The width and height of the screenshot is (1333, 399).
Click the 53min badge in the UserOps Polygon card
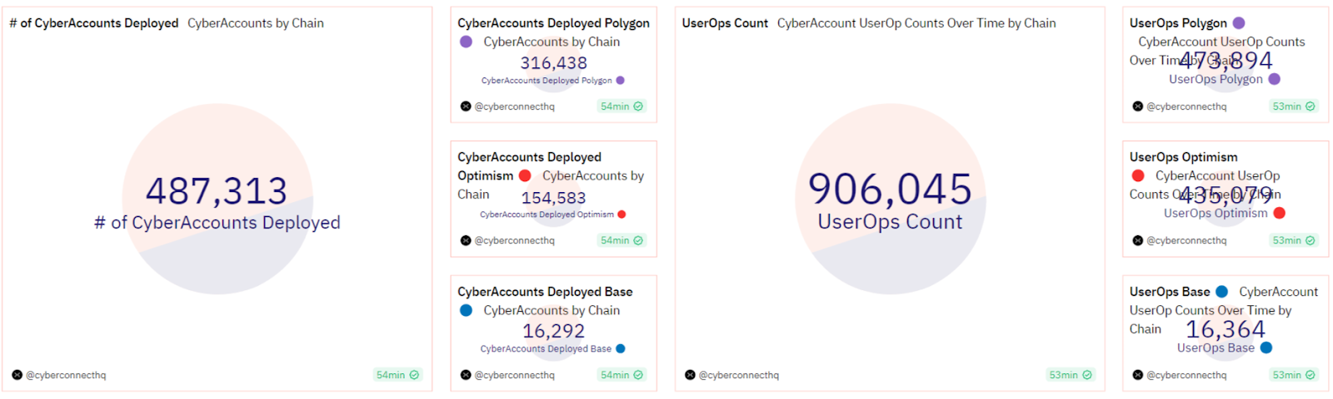(1294, 106)
